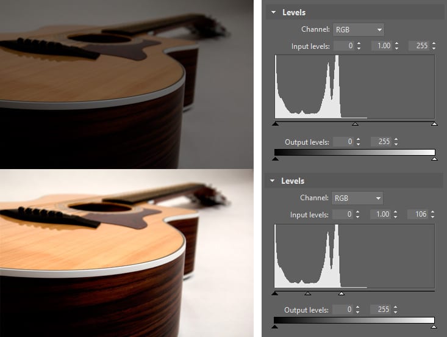Click the second Levels panel title
The width and height of the screenshot is (447, 337).
click(x=293, y=181)
